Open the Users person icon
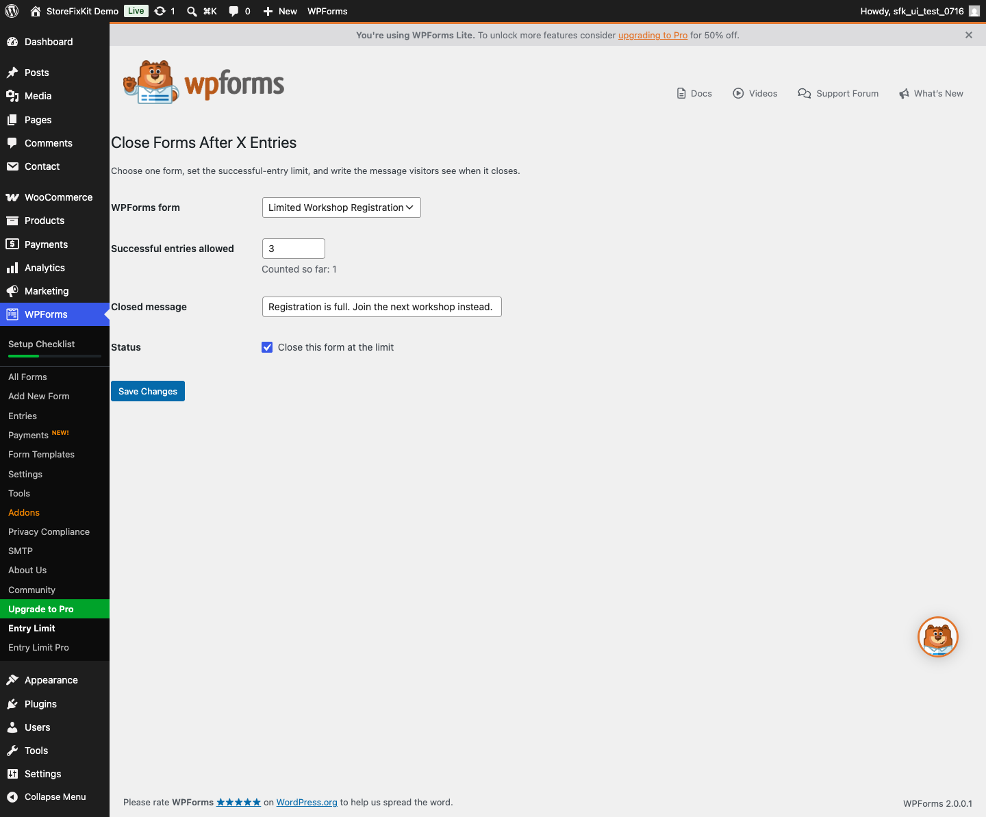 [12, 727]
